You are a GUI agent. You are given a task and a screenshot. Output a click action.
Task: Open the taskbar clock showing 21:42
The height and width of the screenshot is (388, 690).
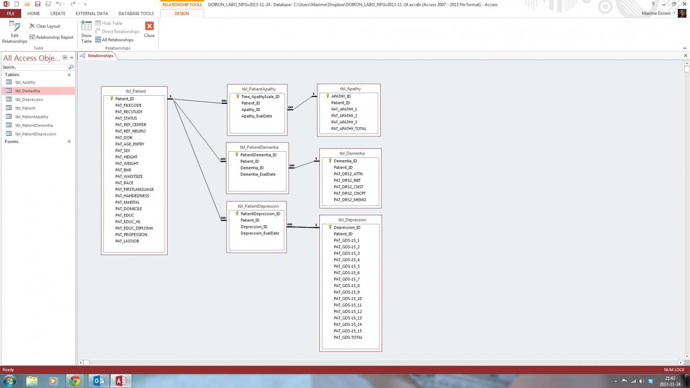[x=669, y=381]
